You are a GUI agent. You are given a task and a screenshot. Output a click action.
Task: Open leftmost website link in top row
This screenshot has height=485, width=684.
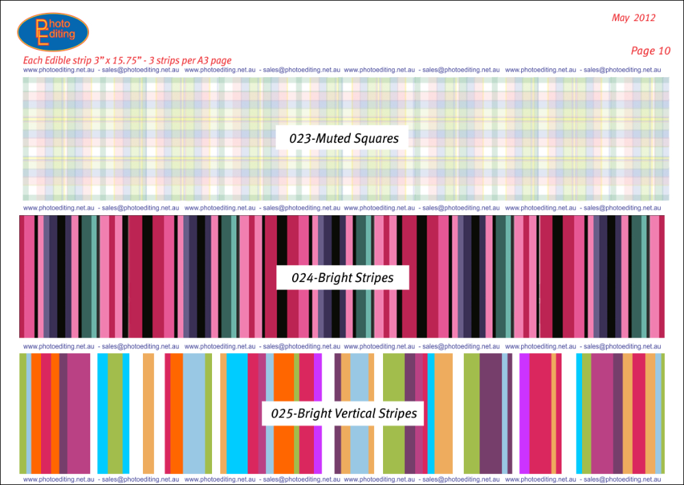pos(59,70)
